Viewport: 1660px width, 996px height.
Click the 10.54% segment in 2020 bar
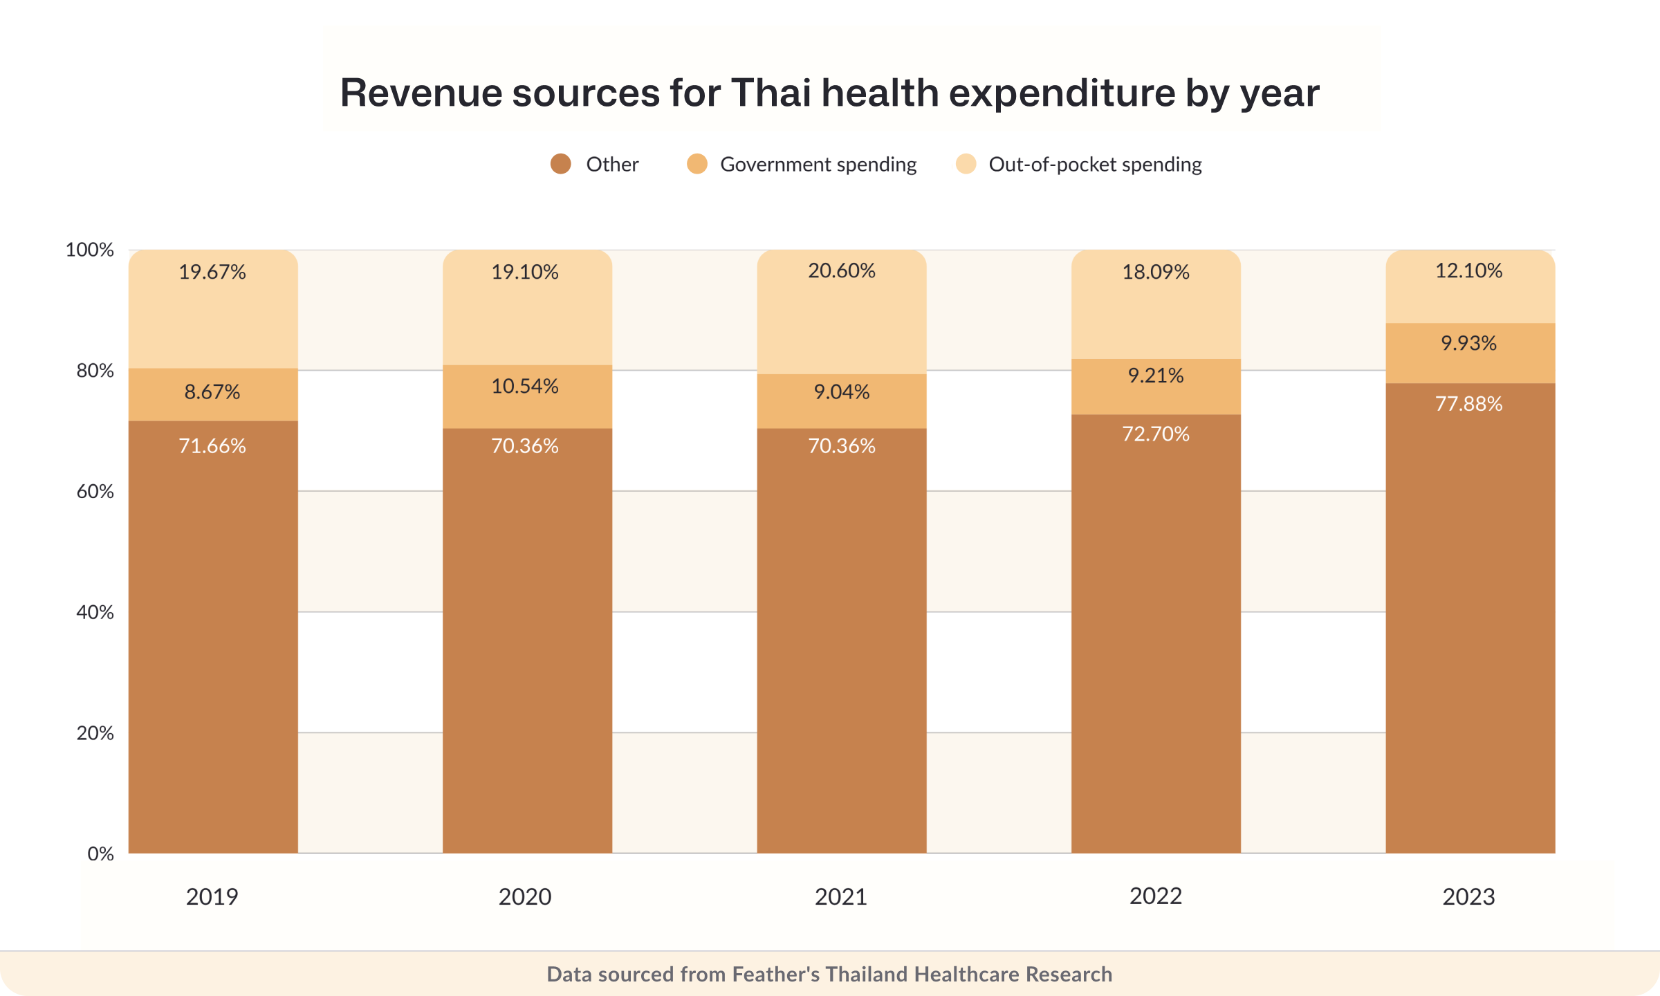tap(527, 397)
